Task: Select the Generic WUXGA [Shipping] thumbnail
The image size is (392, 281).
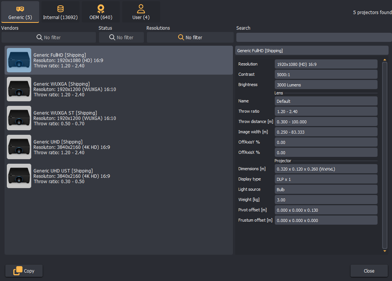Action: pyautogui.click(x=19, y=89)
